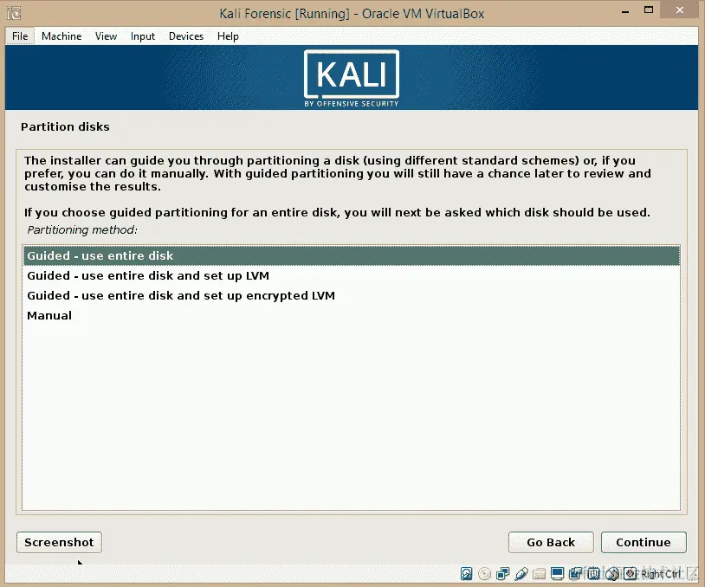
Task: Close the Kali Forensic VM window
Action: click(679, 10)
